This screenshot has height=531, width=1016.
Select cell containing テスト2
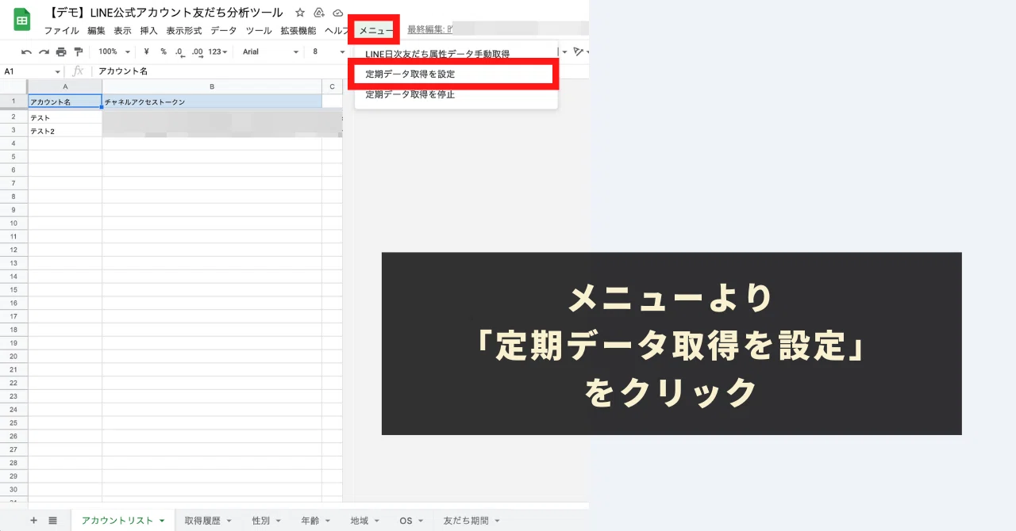click(x=65, y=131)
